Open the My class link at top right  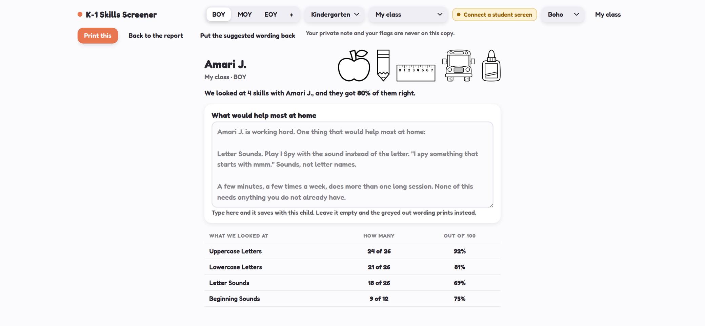(x=608, y=15)
